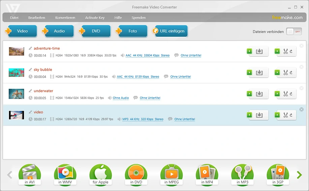
Task: Open the watermark editor for sky bubble
Action: pyautogui.click(x=259, y=73)
